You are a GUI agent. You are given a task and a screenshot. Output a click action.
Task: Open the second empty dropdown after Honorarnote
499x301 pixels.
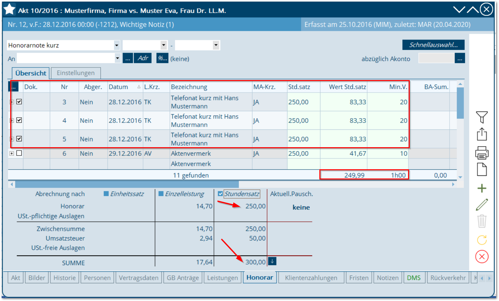(x=164, y=45)
